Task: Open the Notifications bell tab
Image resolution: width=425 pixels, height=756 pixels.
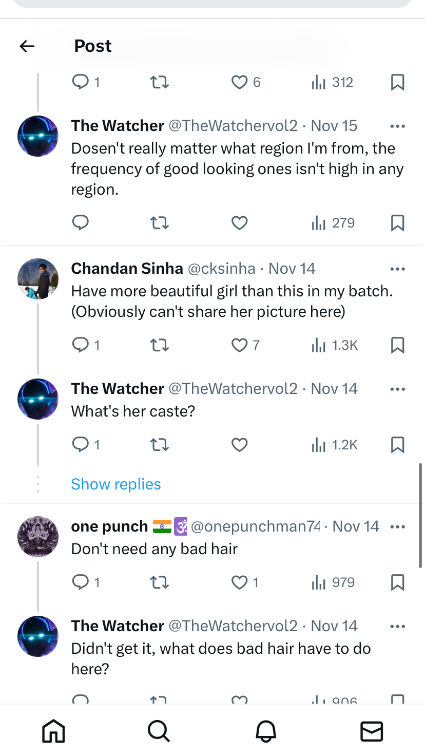Action: pos(266,730)
